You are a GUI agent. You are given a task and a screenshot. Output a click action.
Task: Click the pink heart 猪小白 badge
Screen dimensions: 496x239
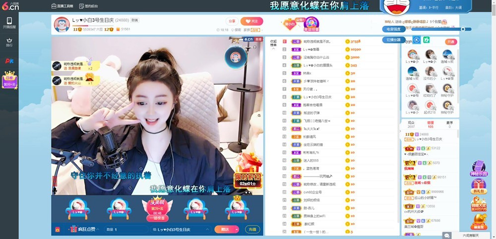click(x=290, y=24)
